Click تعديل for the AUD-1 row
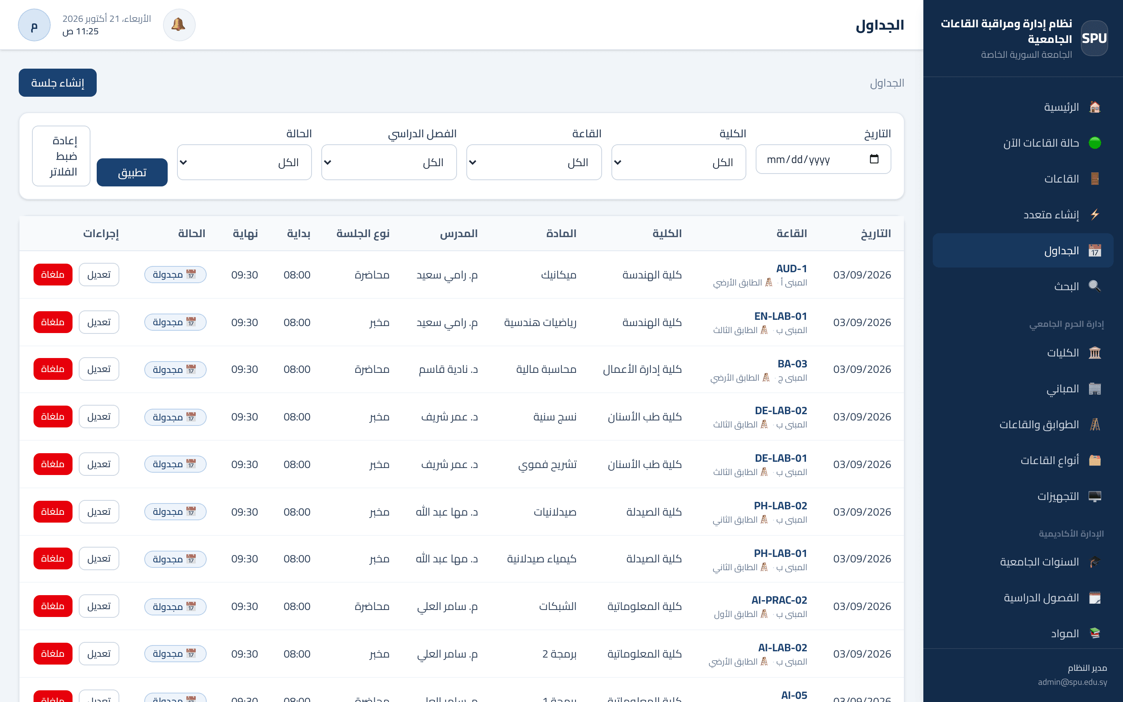This screenshot has width=1123, height=702. point(99,275)
